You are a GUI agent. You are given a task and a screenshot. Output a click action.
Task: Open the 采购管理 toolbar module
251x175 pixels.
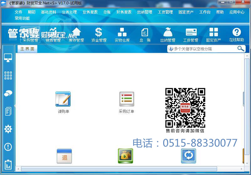[30, 35]
